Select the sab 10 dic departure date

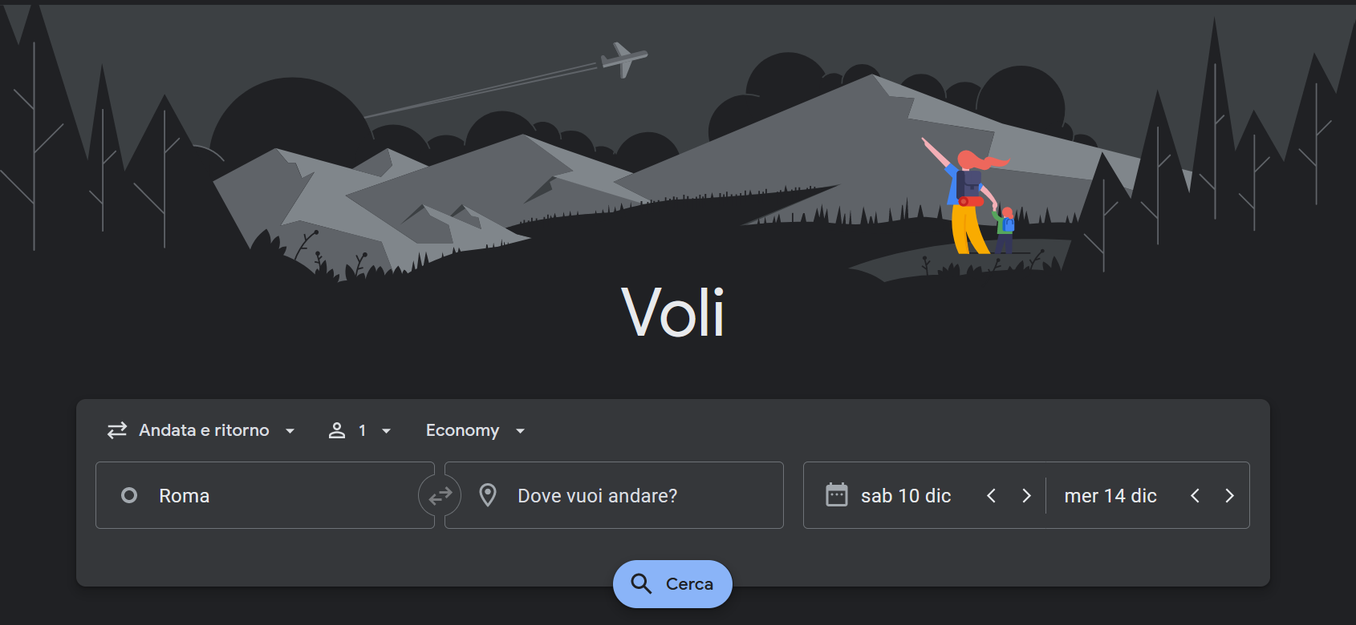(906, 496)
